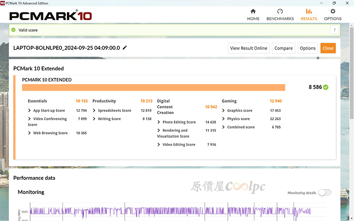Restore down the PCMark 10 window
Image resolution: width=354 pixels, height=221 pixels.
(x=334, y=3)
